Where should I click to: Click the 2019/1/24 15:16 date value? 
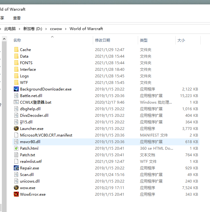[x=110, y=175]
